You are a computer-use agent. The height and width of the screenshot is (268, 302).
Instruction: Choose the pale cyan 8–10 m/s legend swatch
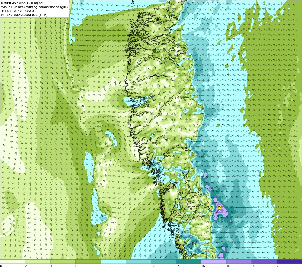[113, 261]
